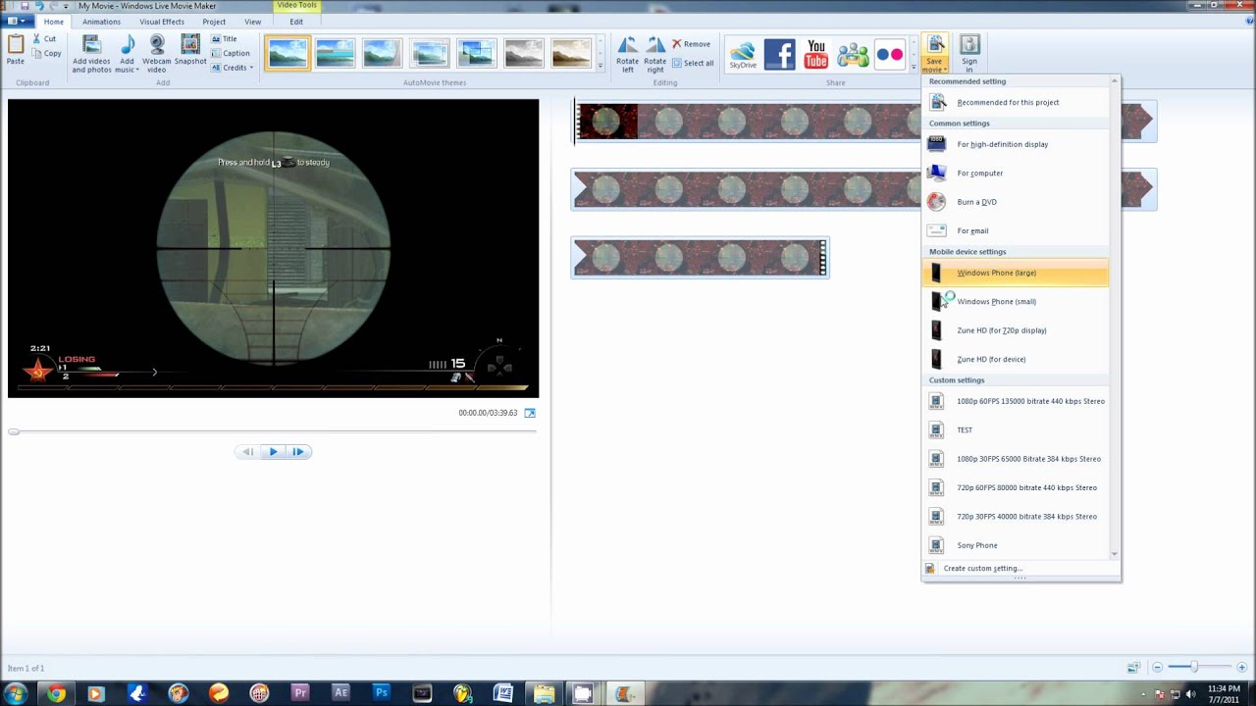
Task: Select the third storyboard clip strip
Action: (701, 258)
